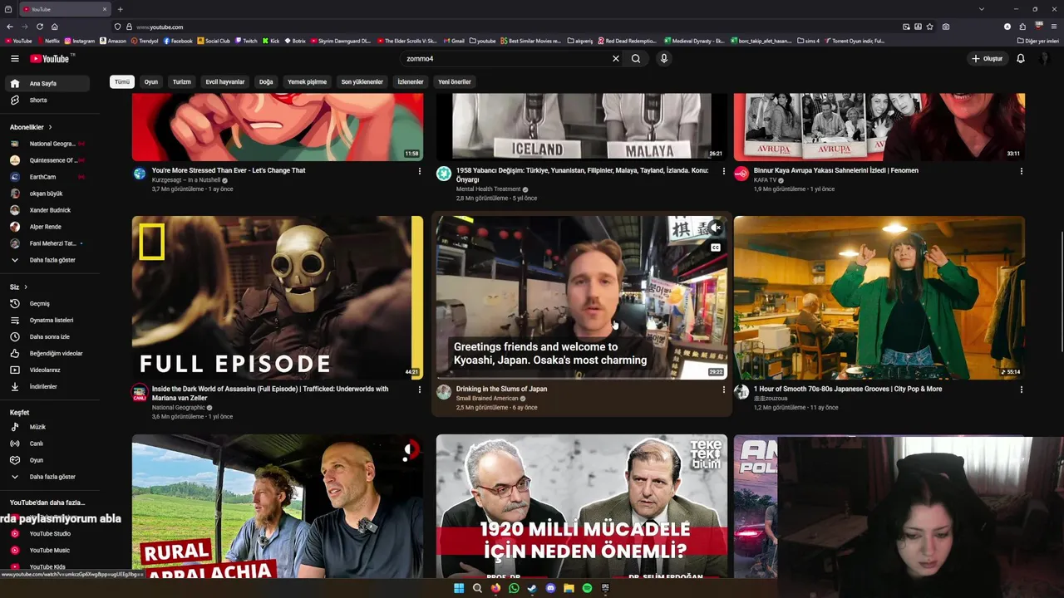
Task: Expand Daha fazla göster under Keşfet
Action: click(x=47, y=477)
